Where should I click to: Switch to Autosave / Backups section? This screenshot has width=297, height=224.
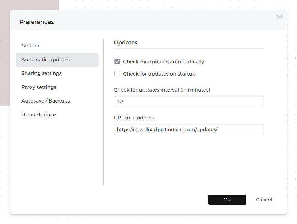45,101
